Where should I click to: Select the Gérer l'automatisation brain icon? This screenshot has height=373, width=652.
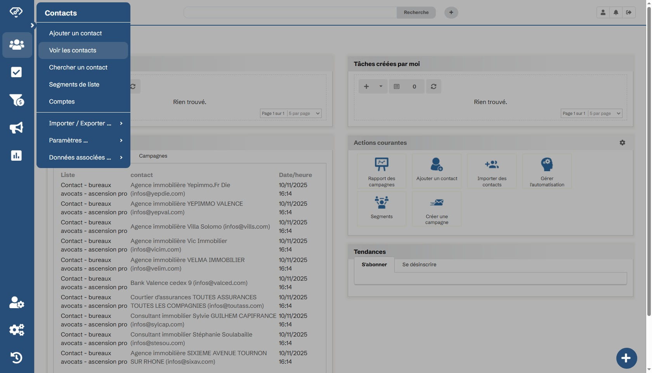pos(547,165)
